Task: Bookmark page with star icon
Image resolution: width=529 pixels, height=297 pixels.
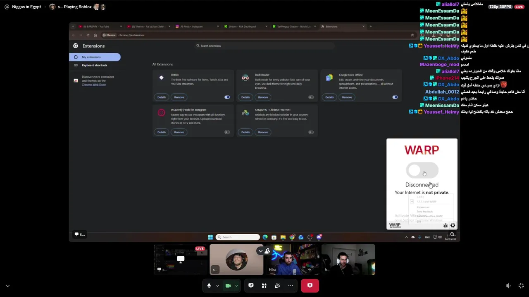Action: tap(412, 35)
